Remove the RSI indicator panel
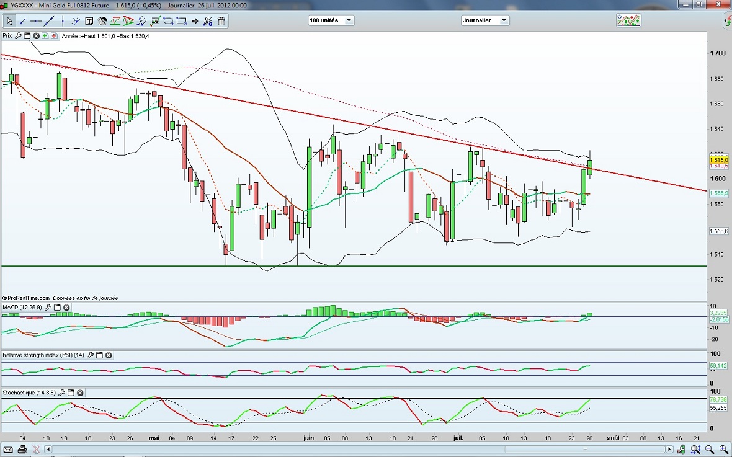The image size is (732, 457). (109, 355)
